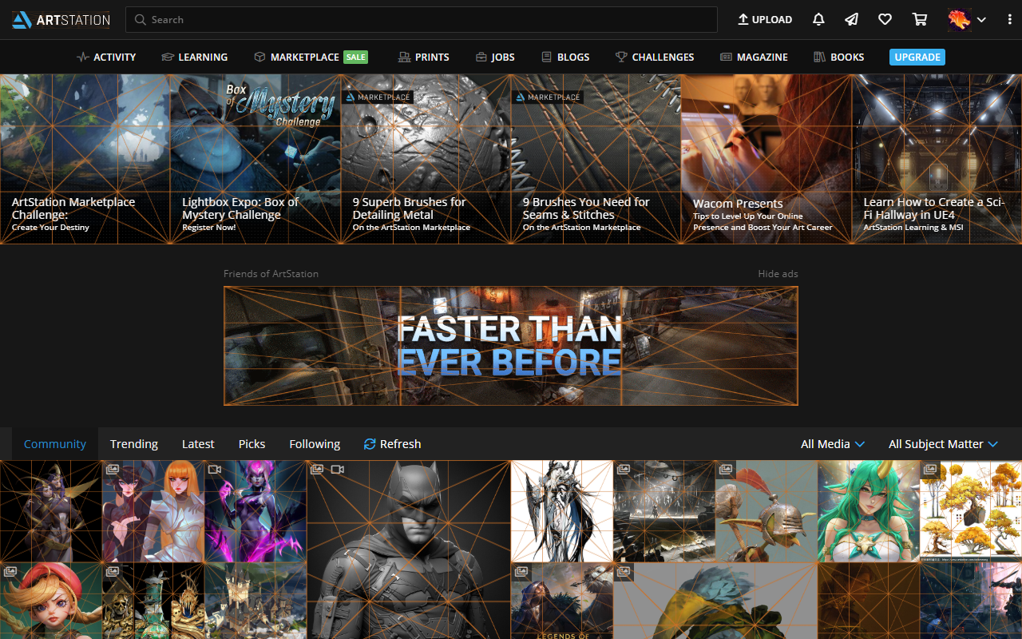The width and height of the screenshot is (1022, 639).
Task: Switch to the Trending tab
Action: [x=134, y=444]
